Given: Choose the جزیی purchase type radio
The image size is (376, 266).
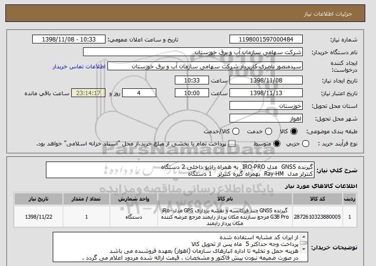Looking at the screenshot, I should (306, 144).
